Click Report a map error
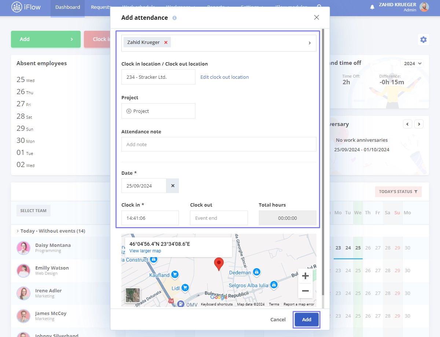This screenshot has width=440, height=337. pyautogui.click(x=299, y=304)
